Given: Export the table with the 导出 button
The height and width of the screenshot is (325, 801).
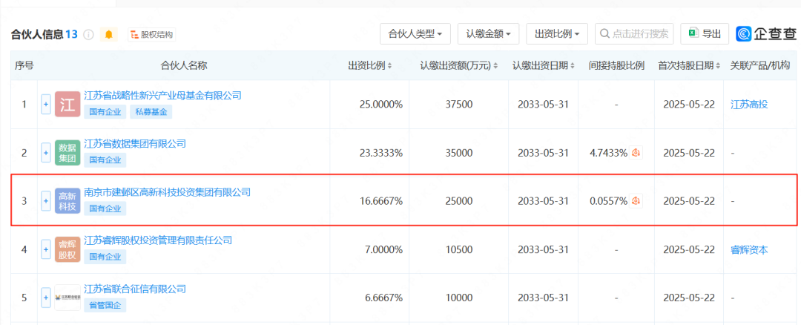Looking at the screenshot, I should 704,33.
